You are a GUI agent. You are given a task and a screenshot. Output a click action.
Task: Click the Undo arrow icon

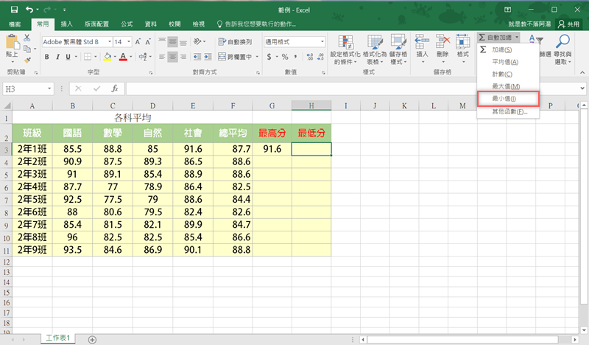click(x=29, y=10)
